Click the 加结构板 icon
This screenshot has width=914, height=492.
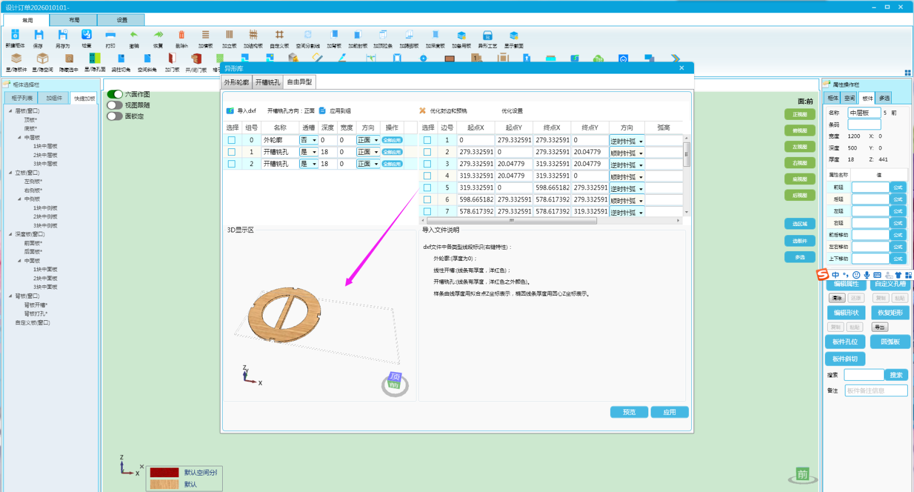[x=253, y=35]
